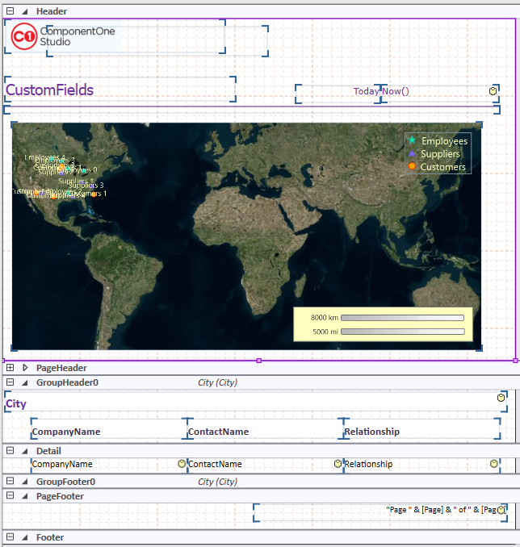Select the Footer section bar
Viewport: 520px width, 547px height.
(242, 537)
